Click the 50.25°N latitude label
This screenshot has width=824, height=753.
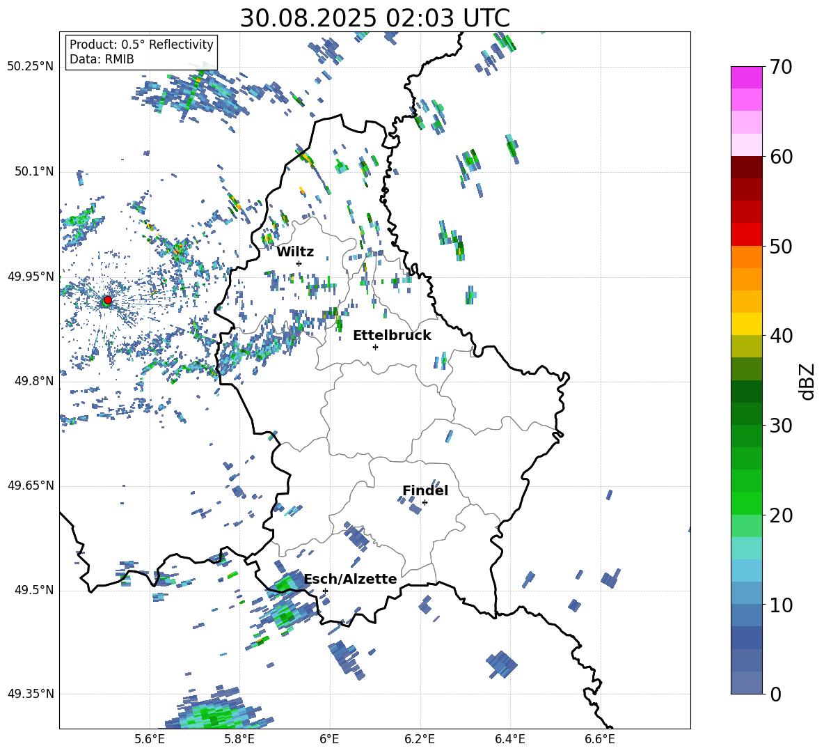[x=31, y=67]
